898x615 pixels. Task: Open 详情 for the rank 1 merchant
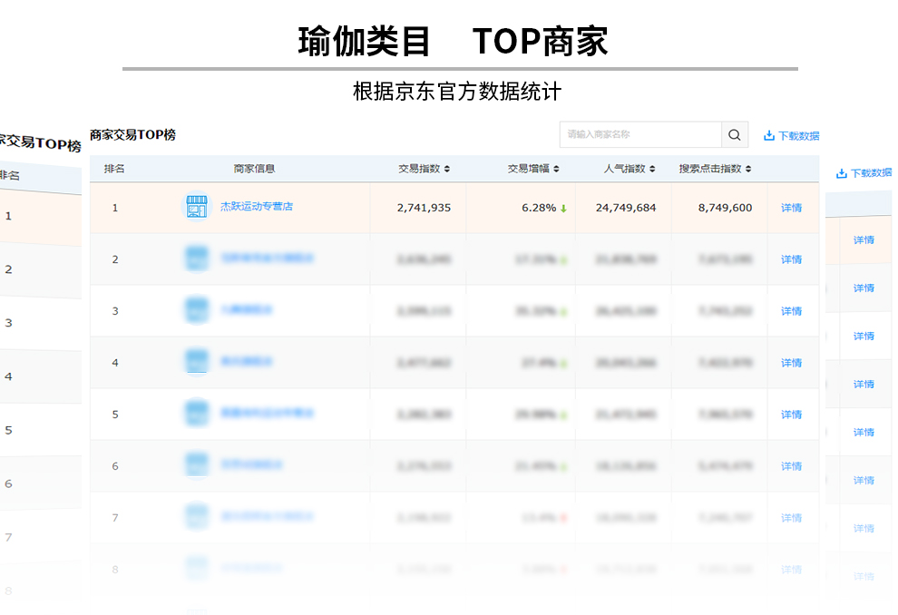[791, 208]
